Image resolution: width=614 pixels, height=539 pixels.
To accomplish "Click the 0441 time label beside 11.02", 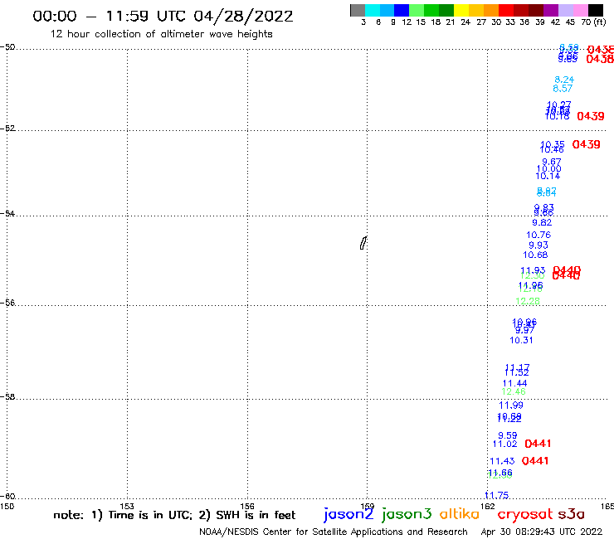I will click(538, 444).
